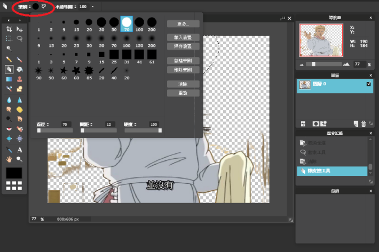Screen dimensions: 379x252
Task: Select the Blur droplet tool
Action: 9,100
